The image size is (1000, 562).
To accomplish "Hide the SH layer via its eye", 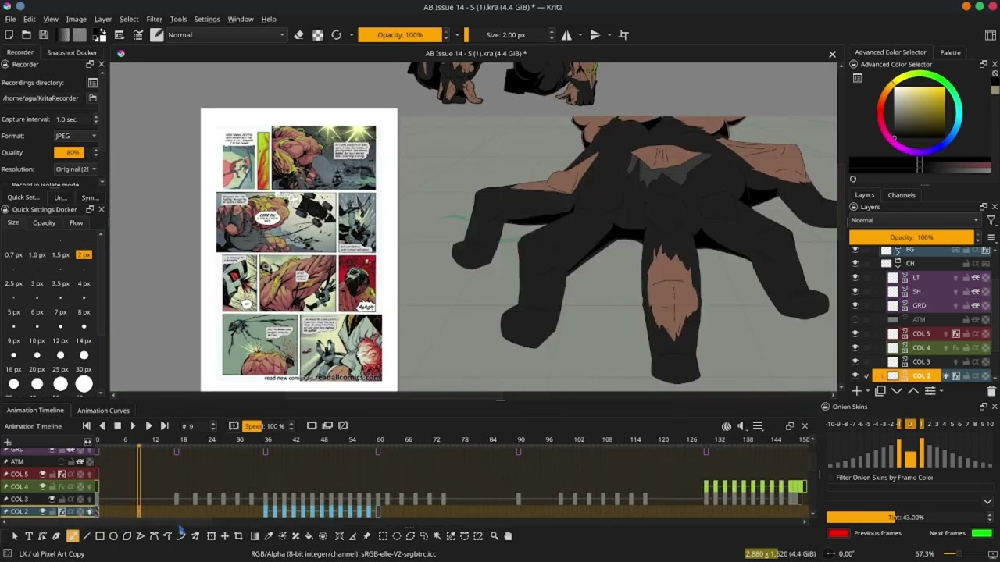I will [855, 291].
